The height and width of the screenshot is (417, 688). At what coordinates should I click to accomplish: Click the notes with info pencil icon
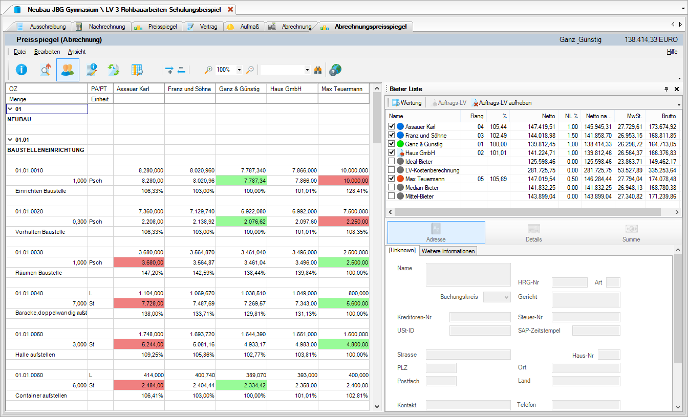(92, 70)
